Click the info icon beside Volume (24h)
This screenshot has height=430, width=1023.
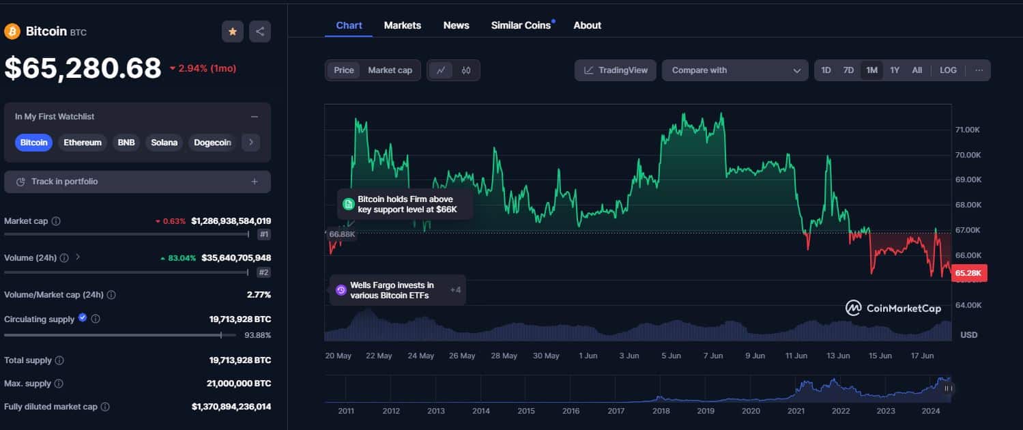pyautogui.click(x=64, y=258)
